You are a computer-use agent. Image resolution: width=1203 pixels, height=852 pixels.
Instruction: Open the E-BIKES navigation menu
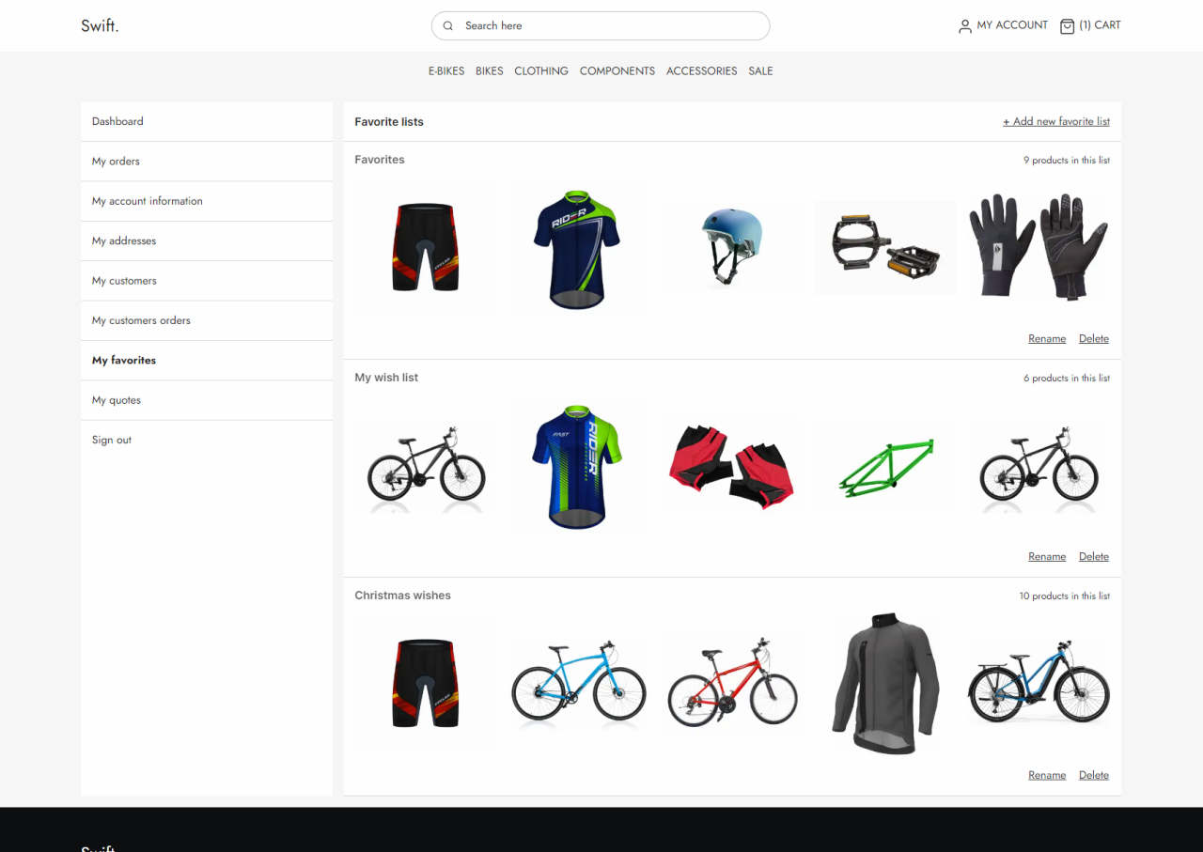pos(446,71)
